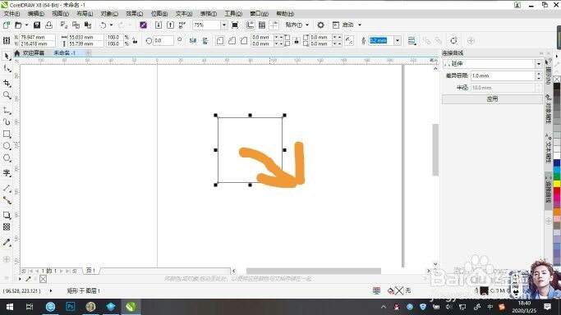Click the Open folder icon
Image resolution: width=561 pixels, height=315 pixels.
[x=18, y=25]
